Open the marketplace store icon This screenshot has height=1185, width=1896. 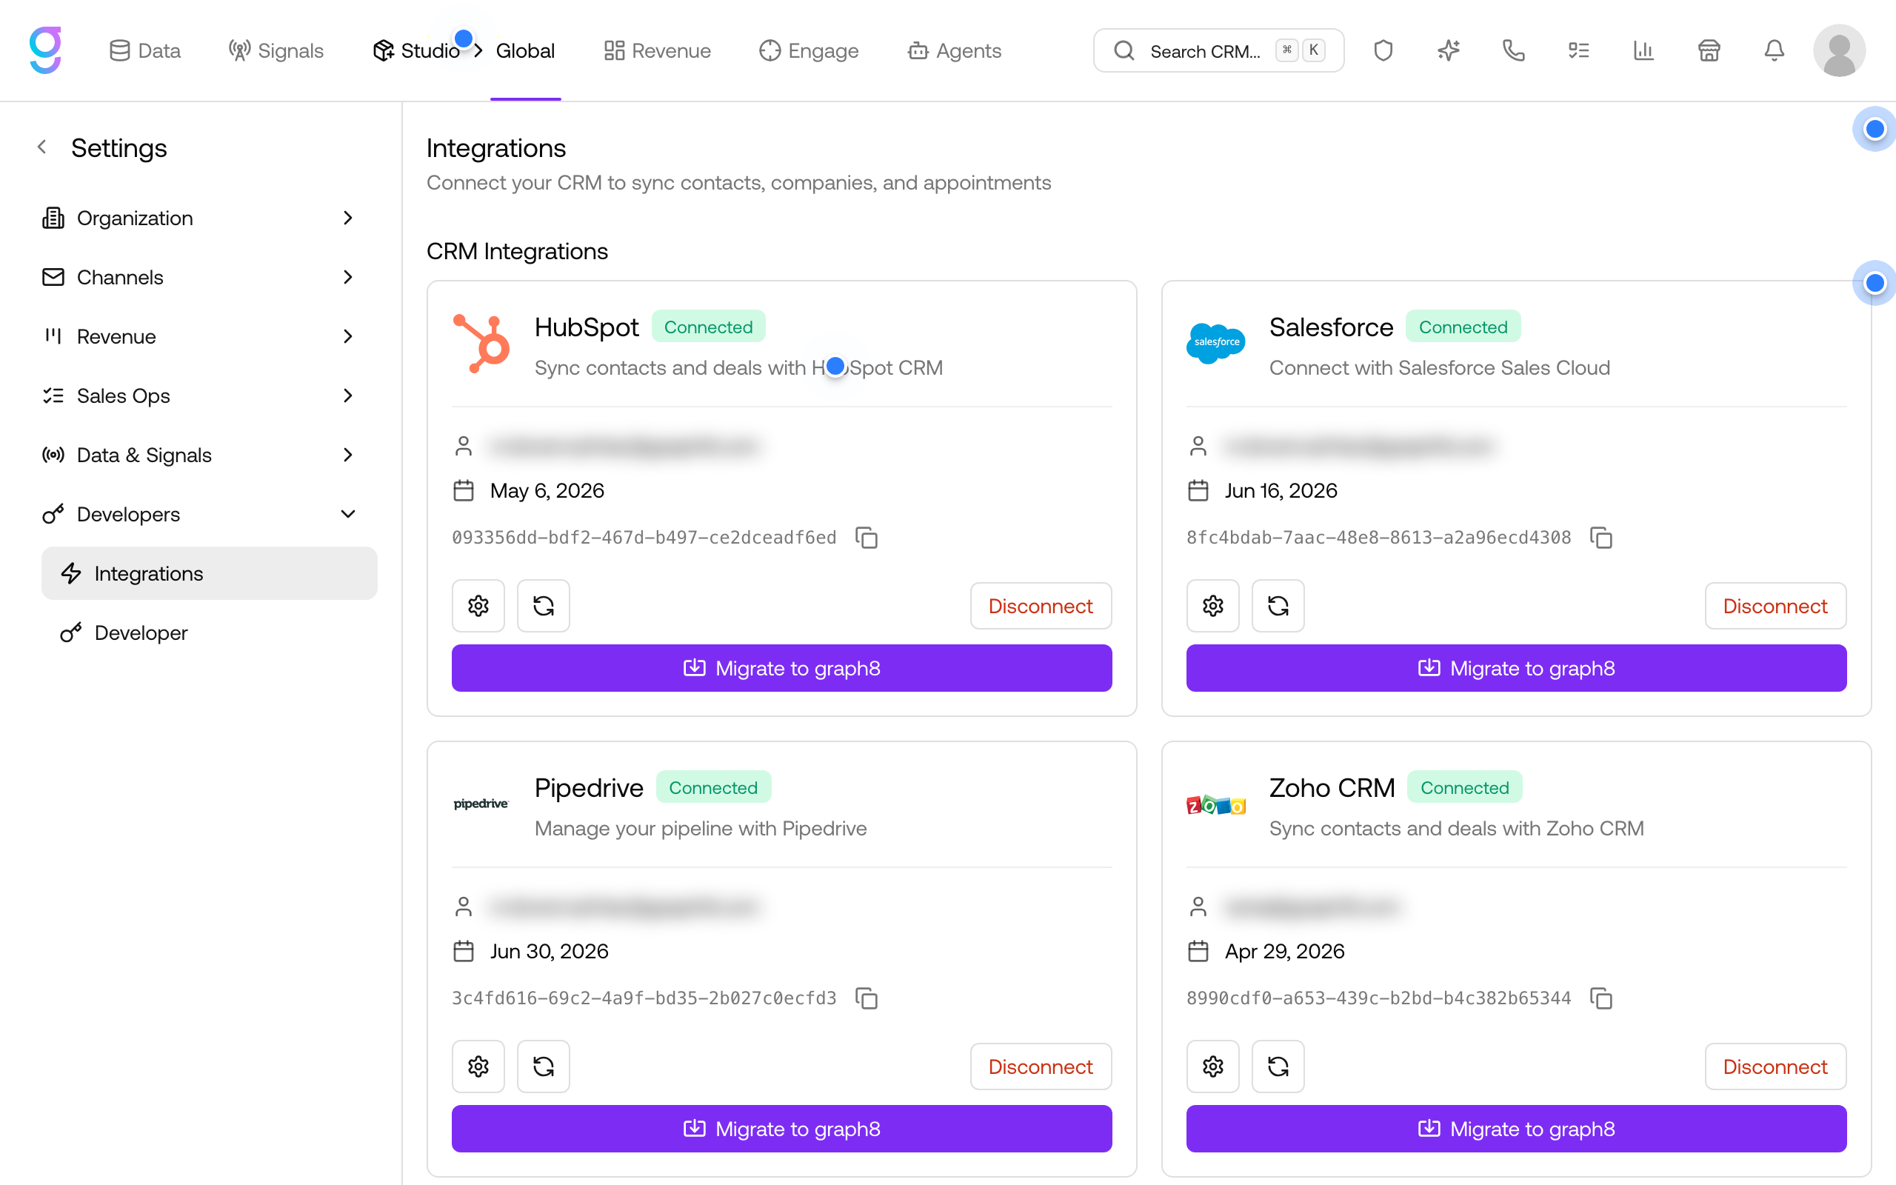tap(1709, 51)
